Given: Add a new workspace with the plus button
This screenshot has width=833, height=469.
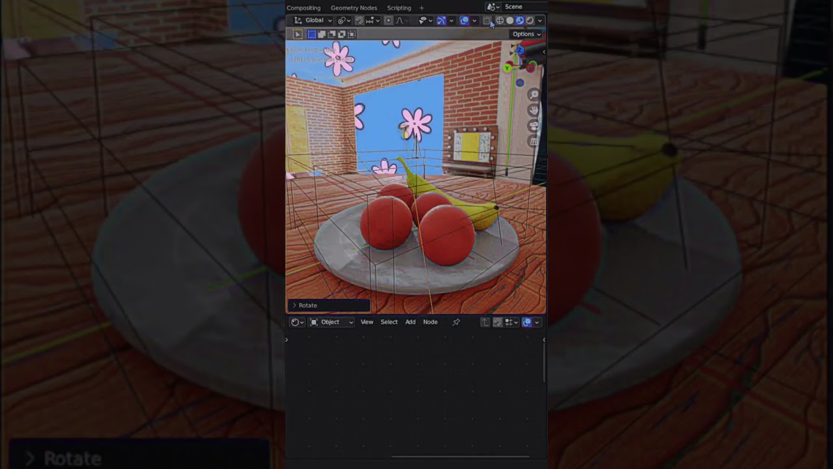Looking at the screenshot, I should click(422, 8).
